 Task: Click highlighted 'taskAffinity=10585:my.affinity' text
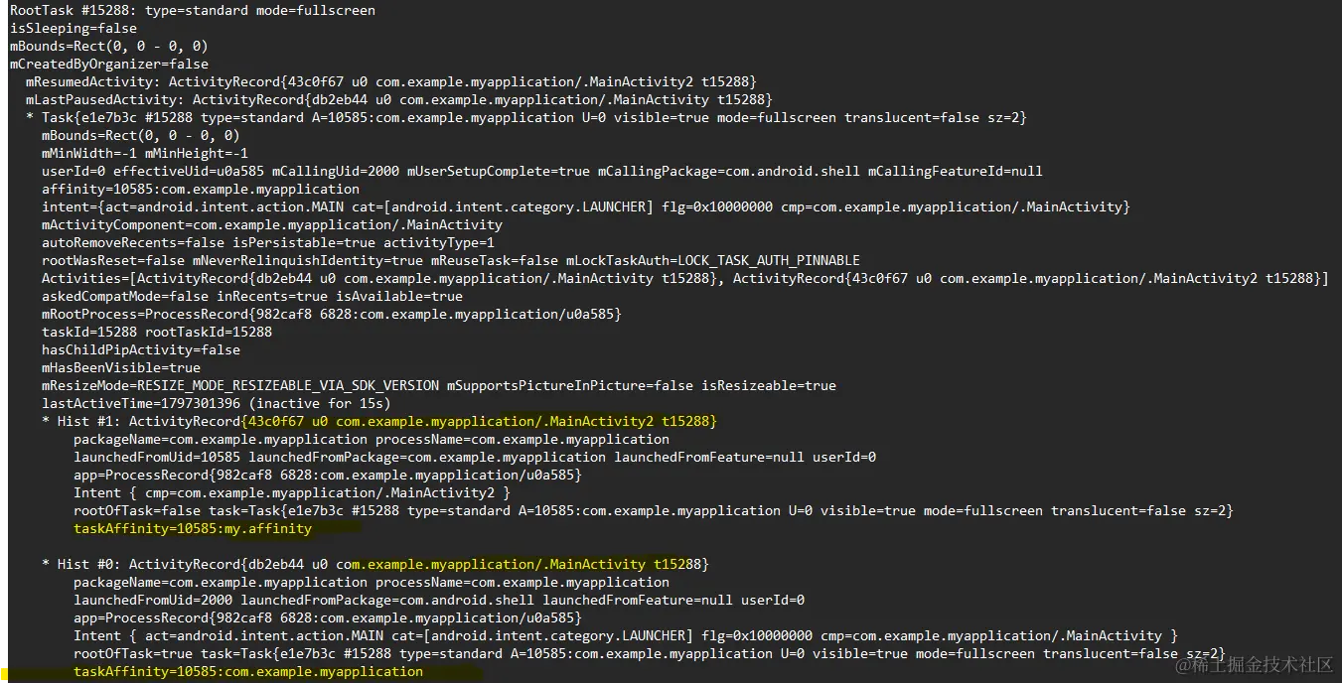coord(193,529)
